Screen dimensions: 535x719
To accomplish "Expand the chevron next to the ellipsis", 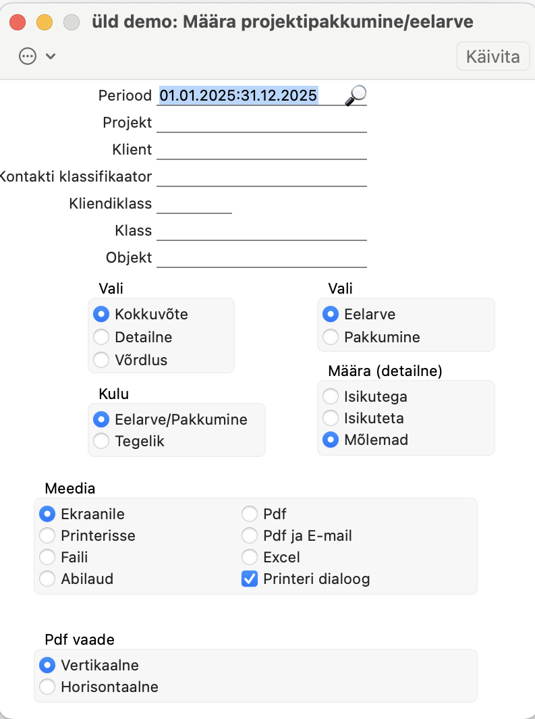I will pos(50,57).
